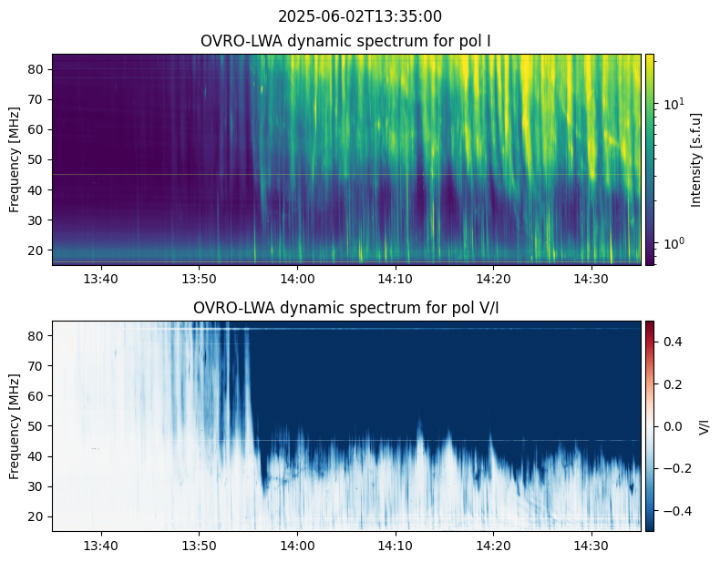The height and width of the screenshot is (562, 720).
Task: Click the Intensity colorbar of pol I plot
Action: tap(650, 159)
